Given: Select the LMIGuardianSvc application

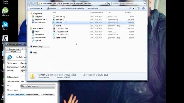Looking at the screenshot, I should coord(62,35).
